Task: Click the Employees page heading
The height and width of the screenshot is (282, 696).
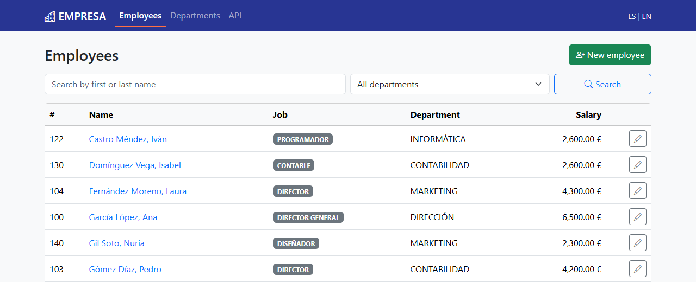Action: tap(82, 55)
